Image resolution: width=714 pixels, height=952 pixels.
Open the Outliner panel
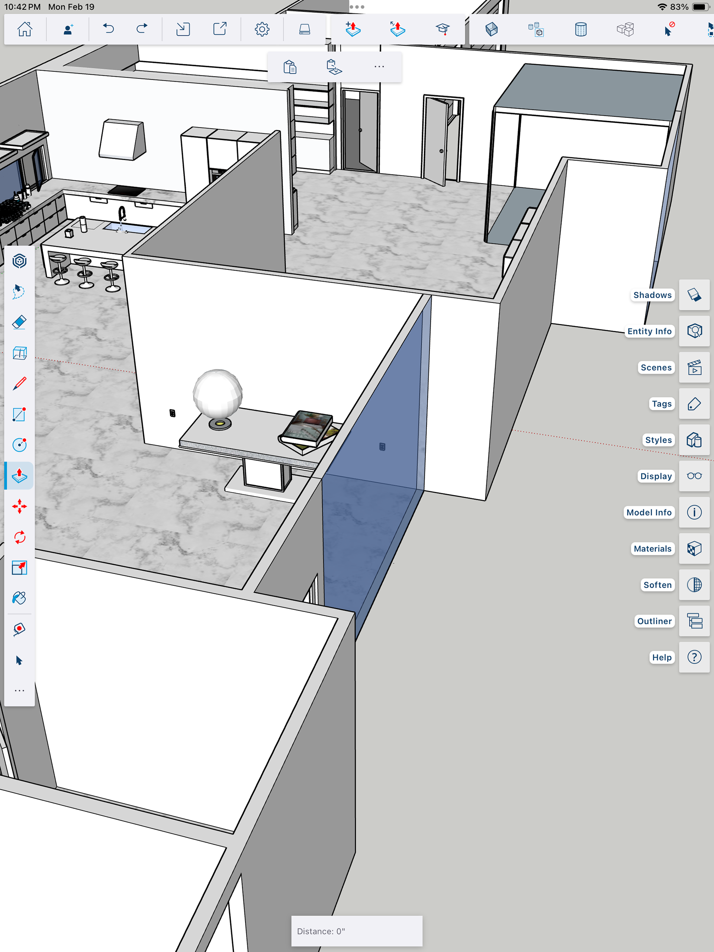coord(694,621)
